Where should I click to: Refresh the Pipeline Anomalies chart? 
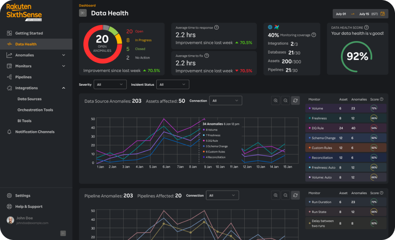click(x=295, y=195)
